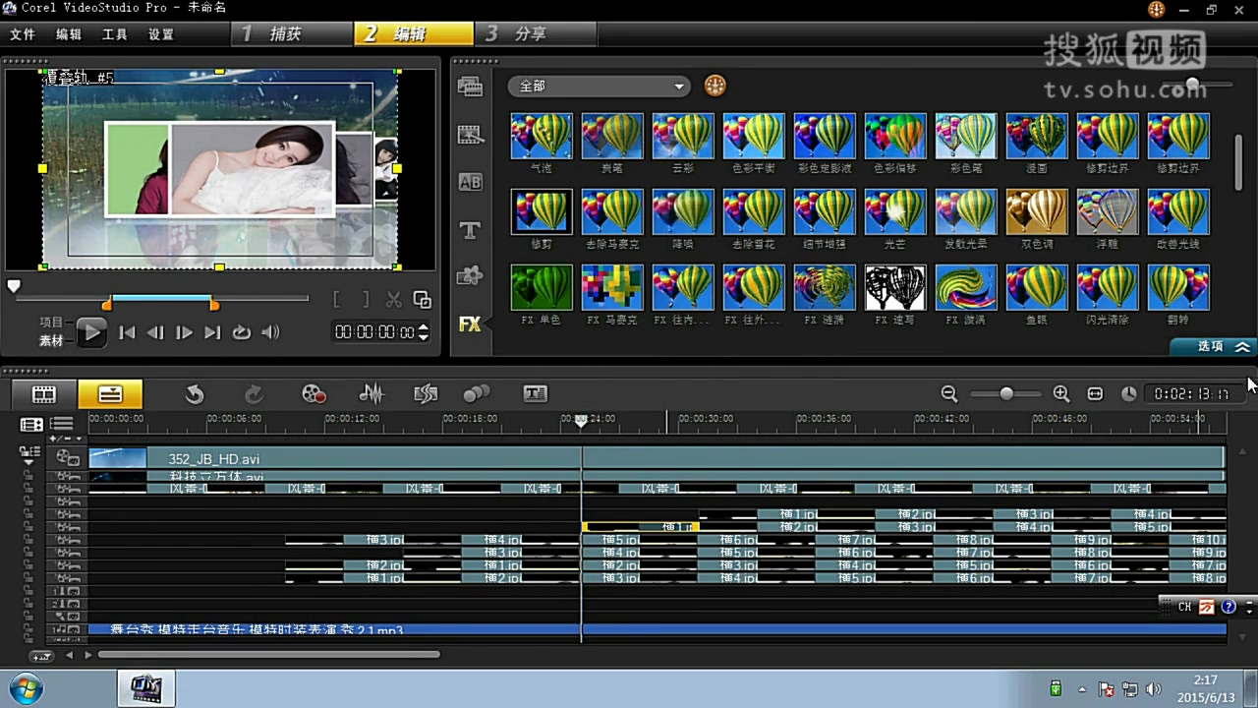Switch to Timeline view
1258x708 pixels.
[110, 394]
